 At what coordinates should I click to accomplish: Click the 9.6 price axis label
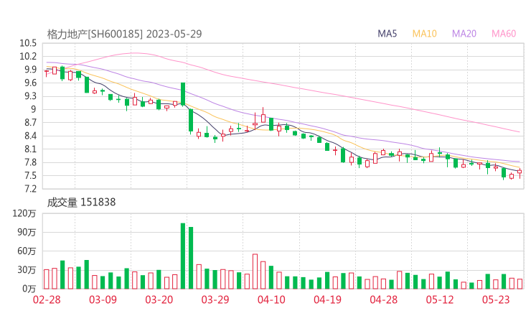[30, 83]
